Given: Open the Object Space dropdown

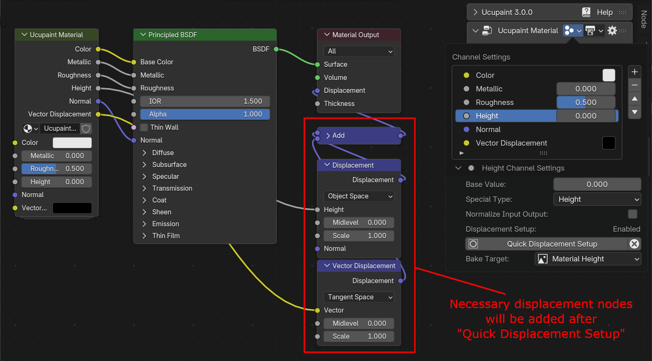Looking at the screenshot, I should (359, 196).
